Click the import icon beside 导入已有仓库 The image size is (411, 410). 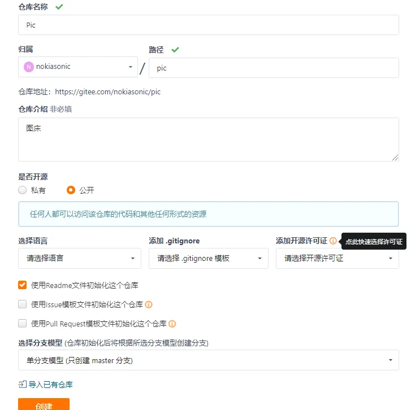tap(23, 384)
